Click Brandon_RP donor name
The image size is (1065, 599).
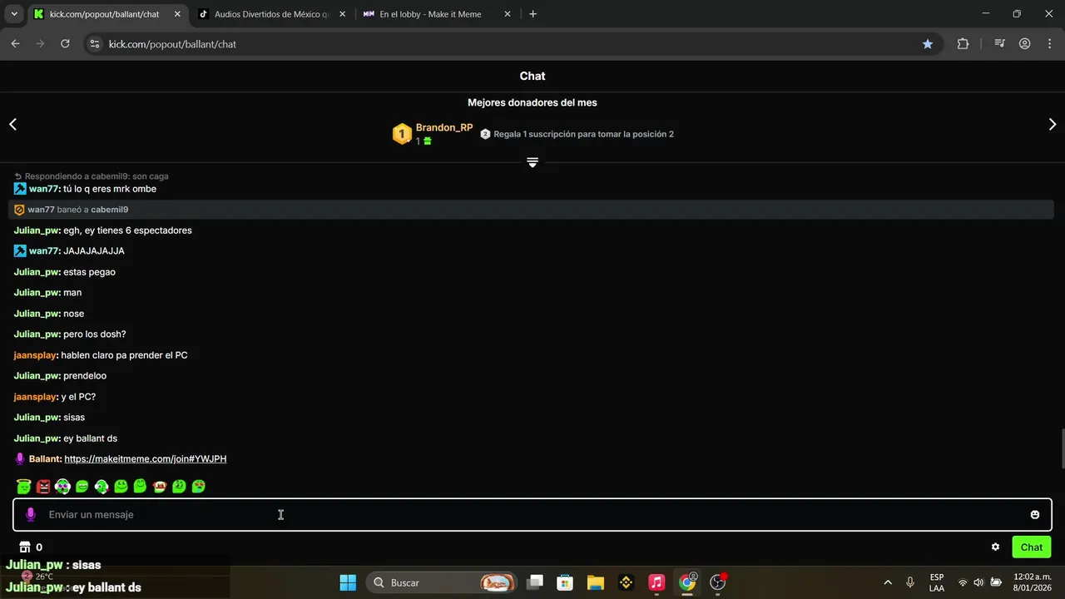tap(444, 128)
